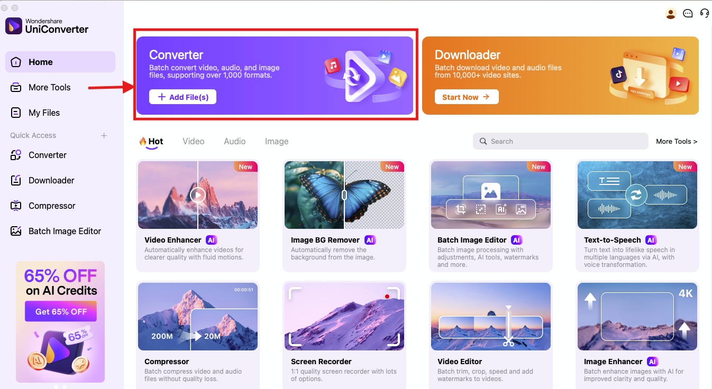Image resolution: width=712 pixels, height=389 pixels.
Task: Open the Video Enhancer thumbnail
Action: pyautogui.click(x=198, y=195)
